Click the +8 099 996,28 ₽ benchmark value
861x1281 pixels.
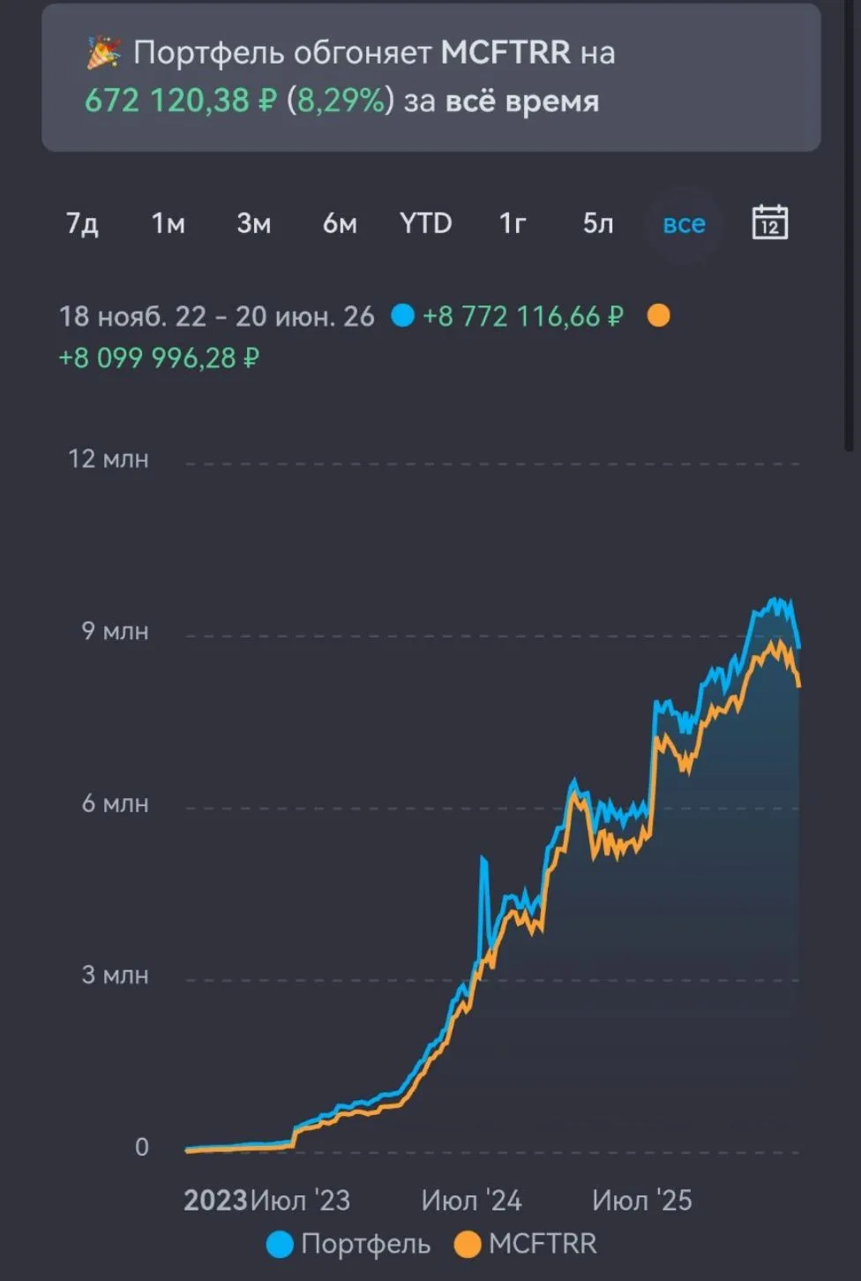159,358
